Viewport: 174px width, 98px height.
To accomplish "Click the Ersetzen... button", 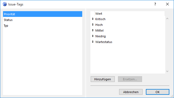I will 130,79.
